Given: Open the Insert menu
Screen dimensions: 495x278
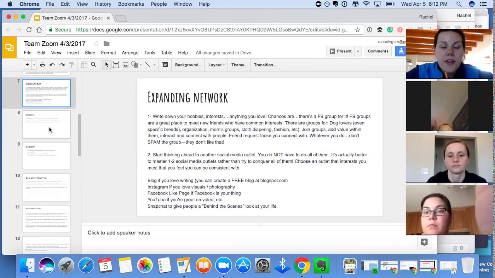Looking at the screenshot, I should (73, 53).
